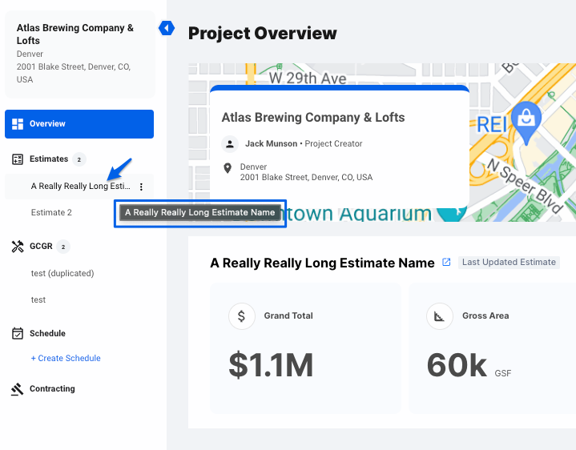Collapse the sidebar with the blue arrow button
This screenshot has height=450, width=576.
tap(167, 28)
